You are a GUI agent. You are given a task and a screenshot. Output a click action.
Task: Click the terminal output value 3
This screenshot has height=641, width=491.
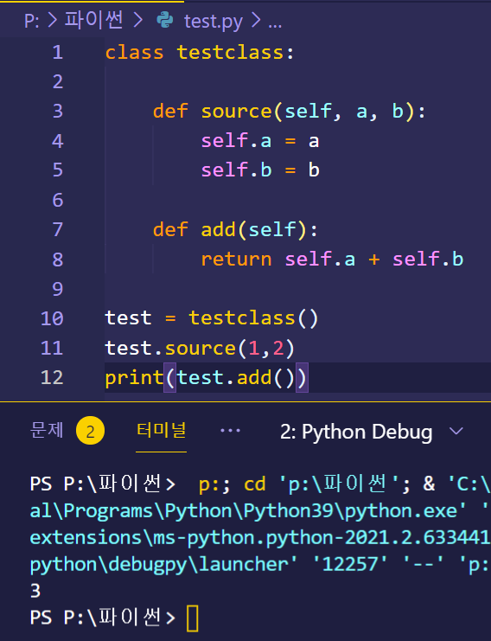35,591
